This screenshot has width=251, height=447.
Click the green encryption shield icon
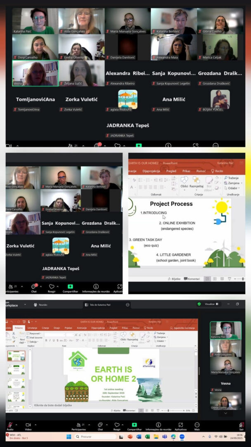click(199, 304)
